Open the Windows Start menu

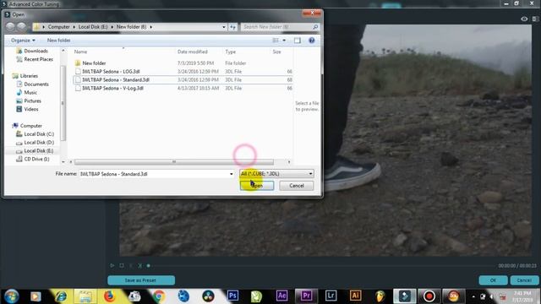click(11, 296)
